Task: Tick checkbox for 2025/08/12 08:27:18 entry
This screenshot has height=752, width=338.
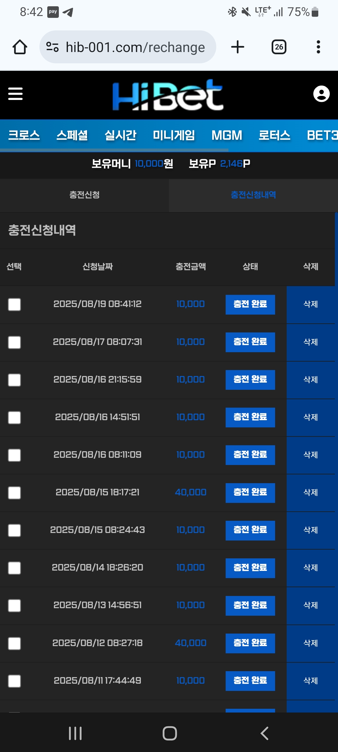Action: point(14,643)
